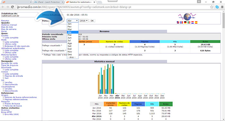The width and height of the screenshot is (225, 121).
Task: Open Dias da semana link
Action: pos(9,29)
